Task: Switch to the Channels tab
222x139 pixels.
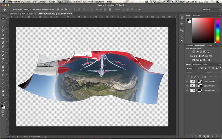Action: [x=197, y=64]
